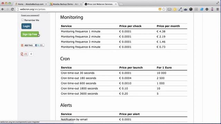Screen dimensions: 221x124
Task: Select 'Cron time-out 3600 seconds' row text
Action: click(x=79, y=94)
